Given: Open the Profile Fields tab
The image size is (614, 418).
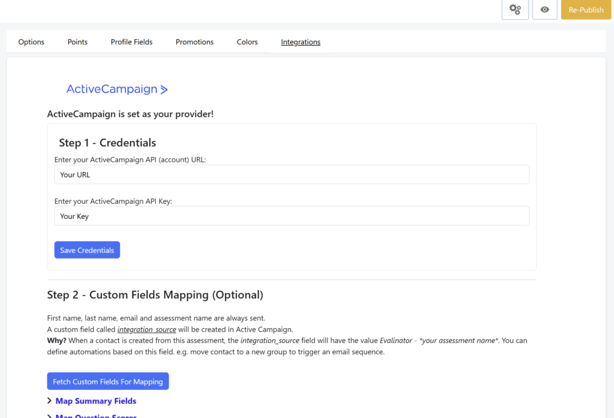Looking at the screenshot, I should [131, 42].
